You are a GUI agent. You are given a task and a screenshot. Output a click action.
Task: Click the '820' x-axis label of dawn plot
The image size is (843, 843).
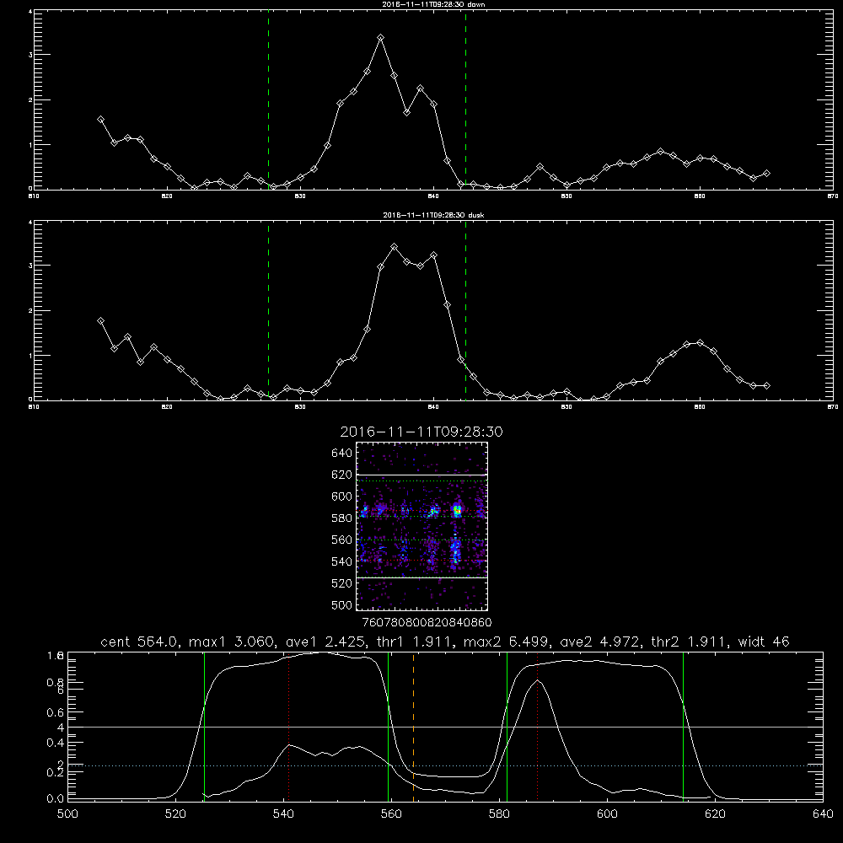pyautogui.click(x=167, y=196)
